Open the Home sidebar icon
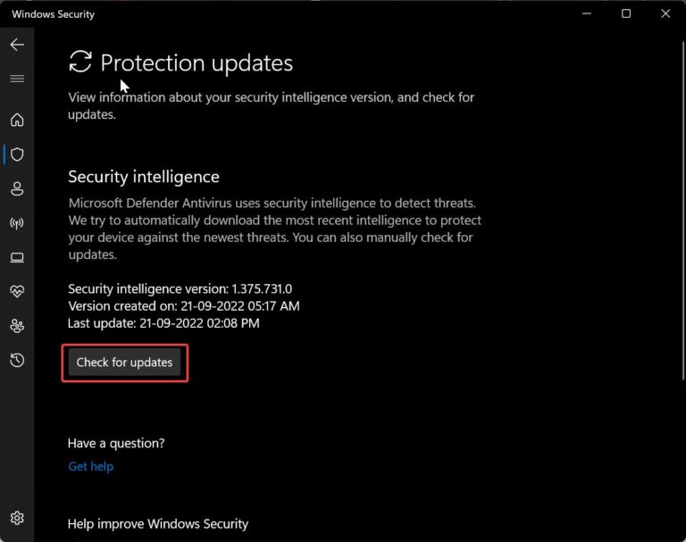The width and height of the screenshot is (686, 542). 17,120
